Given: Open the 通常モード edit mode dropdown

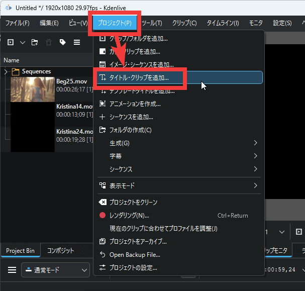Looking at the screenshot, I should pyautogui.click(x=55, y=270).
